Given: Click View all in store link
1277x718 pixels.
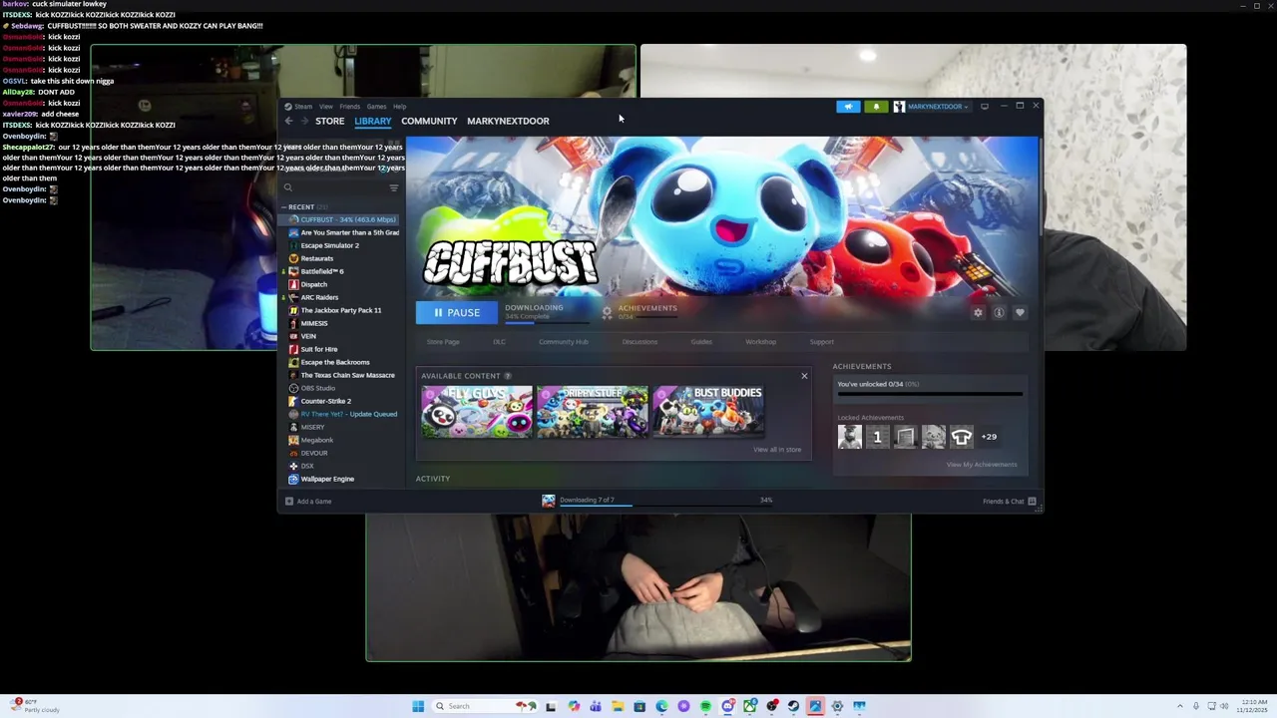Looking at the screenshot, I should pos(777,450).
